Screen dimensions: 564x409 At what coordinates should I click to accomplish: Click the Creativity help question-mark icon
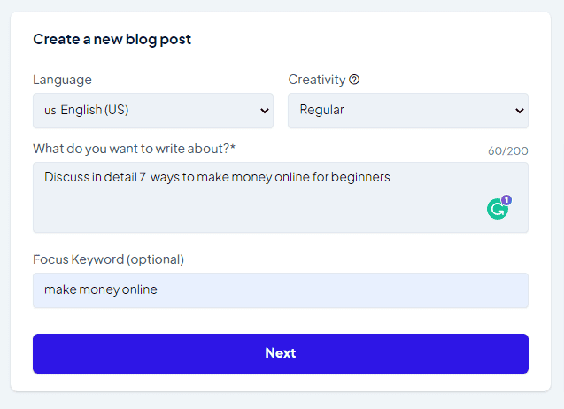[x=354, y=80]
